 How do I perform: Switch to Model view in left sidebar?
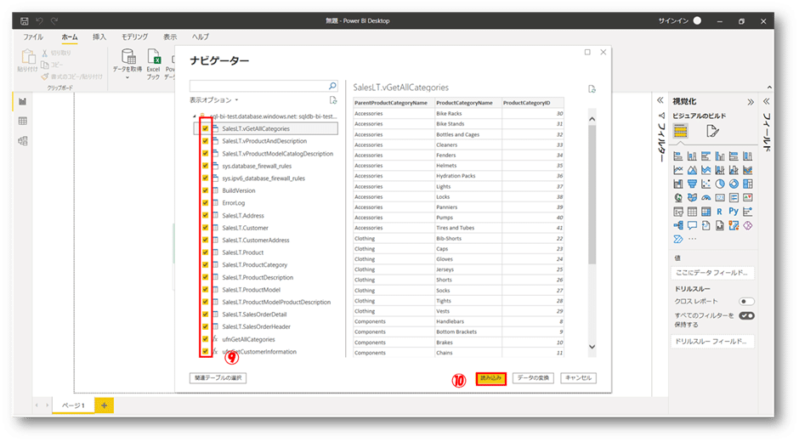tap(22, 141)
